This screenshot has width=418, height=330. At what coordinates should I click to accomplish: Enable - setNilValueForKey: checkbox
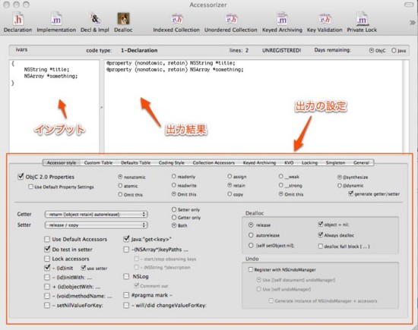(x=47, y=305)
